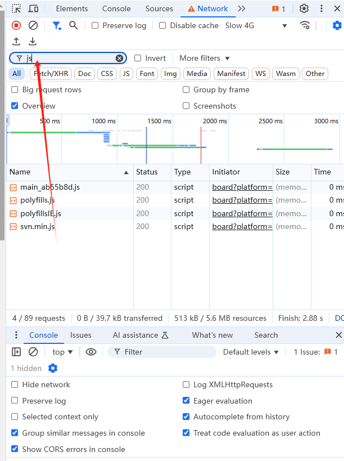Toggle the device toolbar icon
344x461 pixels.
(33, 9)
